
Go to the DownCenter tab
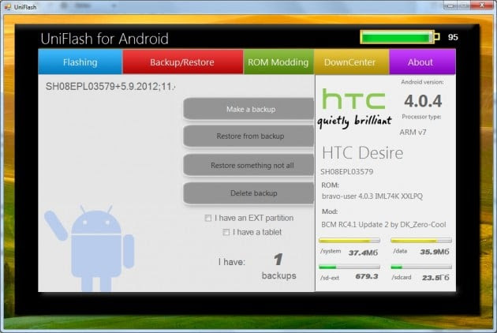click(x=351, y=62)
